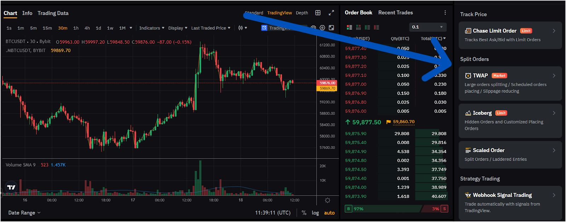The height and width of the screenshot is (222, 566).
Task: Open the Scaled Order card
Action: pyautogui.click(x=510, y=155)
